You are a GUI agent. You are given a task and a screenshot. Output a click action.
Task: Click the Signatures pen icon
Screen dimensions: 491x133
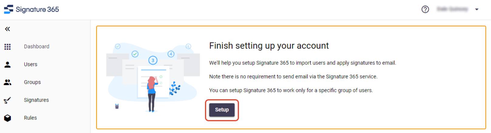click(x=8, y=100)
